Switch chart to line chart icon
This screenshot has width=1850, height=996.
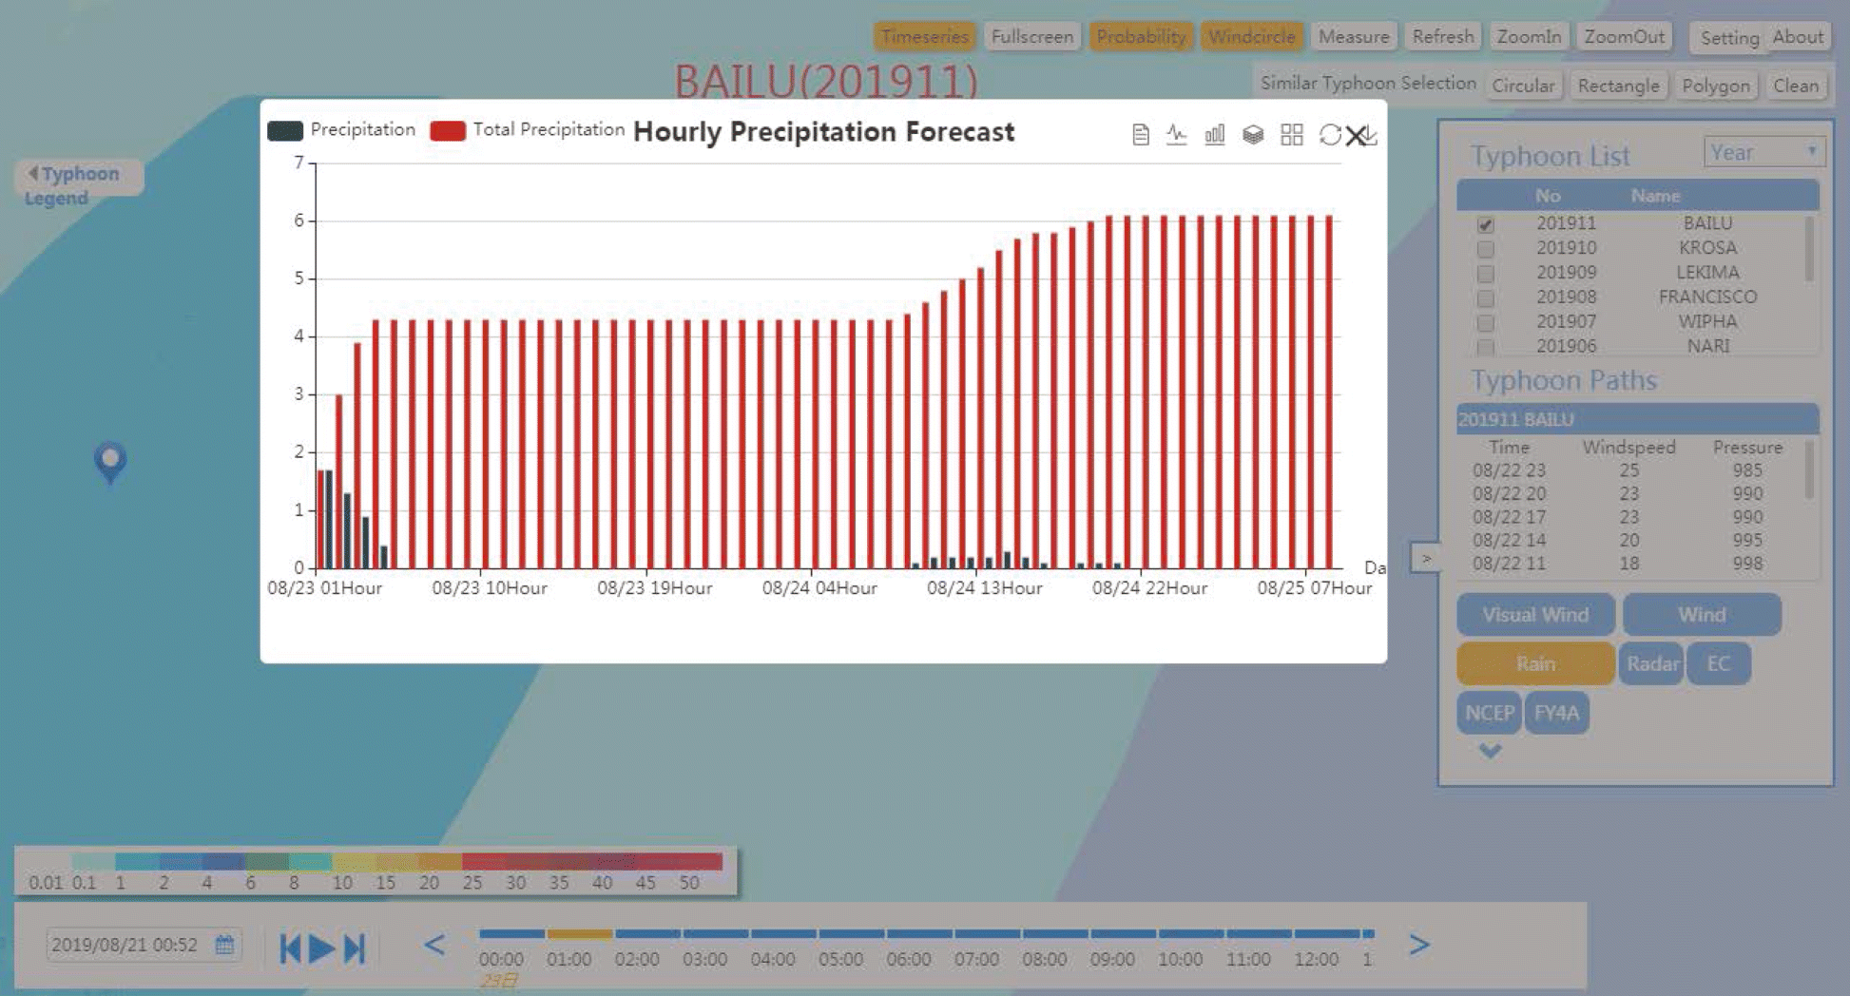click(1177, 135)
